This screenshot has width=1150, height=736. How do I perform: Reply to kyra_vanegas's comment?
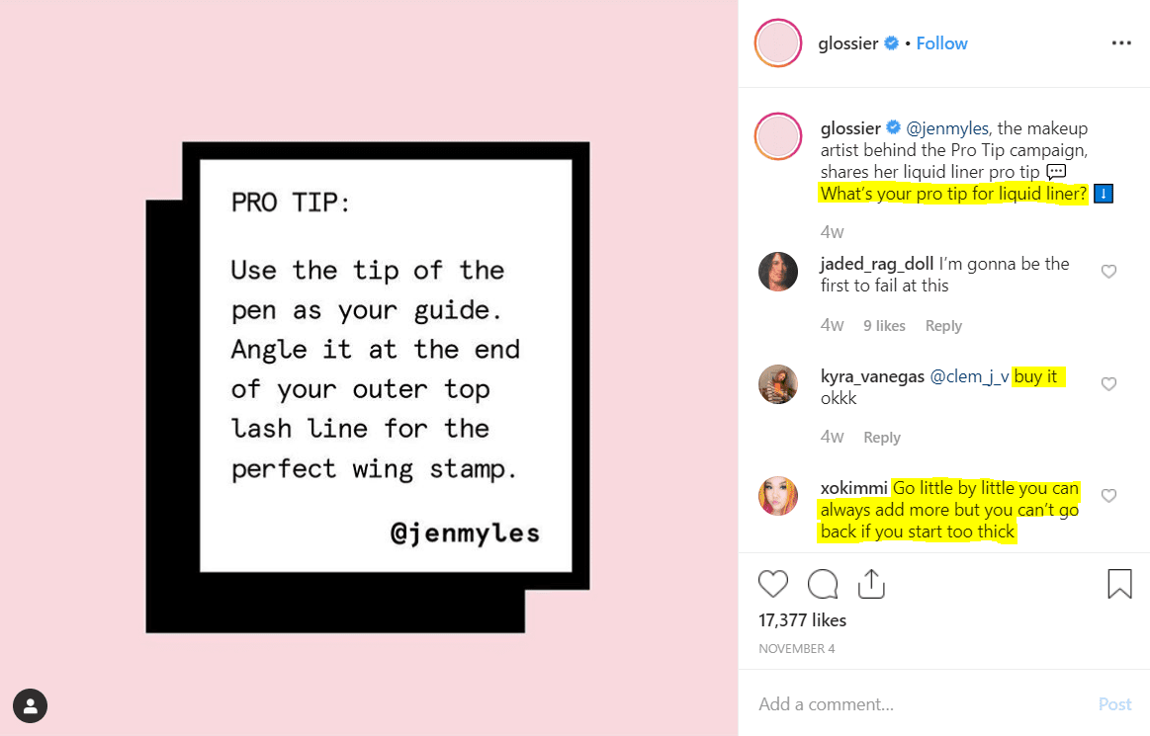882,438
